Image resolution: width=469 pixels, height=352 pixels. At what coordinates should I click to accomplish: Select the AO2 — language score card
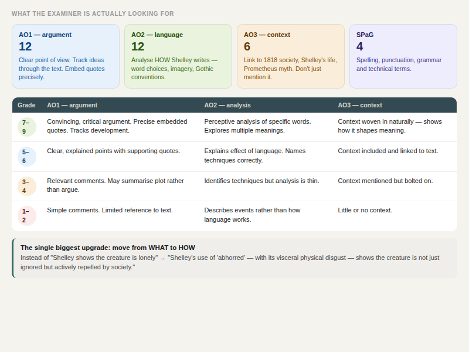(x=178, y=56)
